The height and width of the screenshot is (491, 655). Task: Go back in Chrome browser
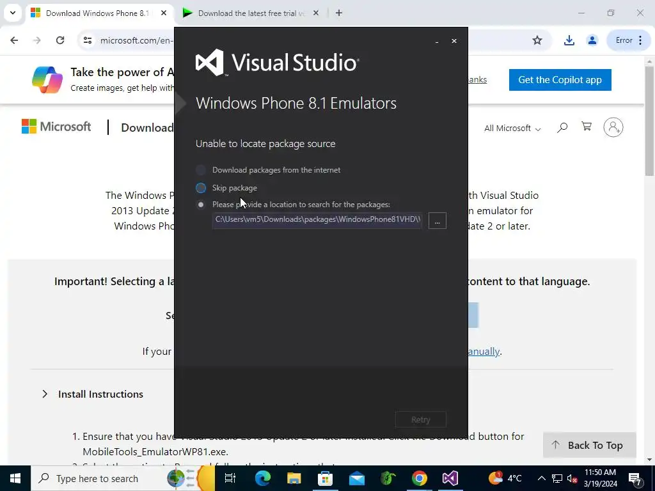pyautogui.click(x=14, y=40)
